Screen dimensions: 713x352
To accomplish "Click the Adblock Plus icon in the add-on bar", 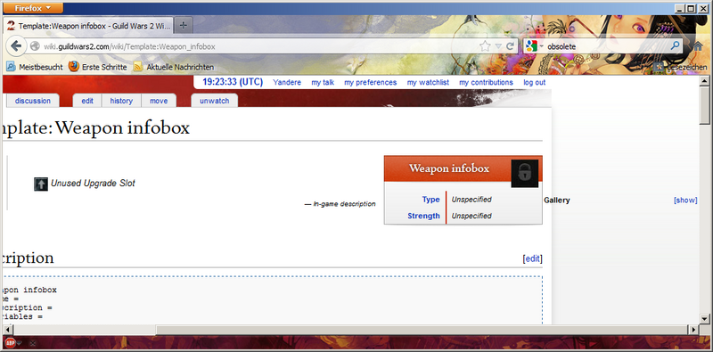I will coord(9,343).
